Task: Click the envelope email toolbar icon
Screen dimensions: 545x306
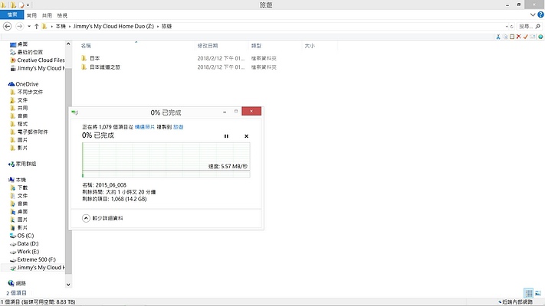Action: [533, 37]
